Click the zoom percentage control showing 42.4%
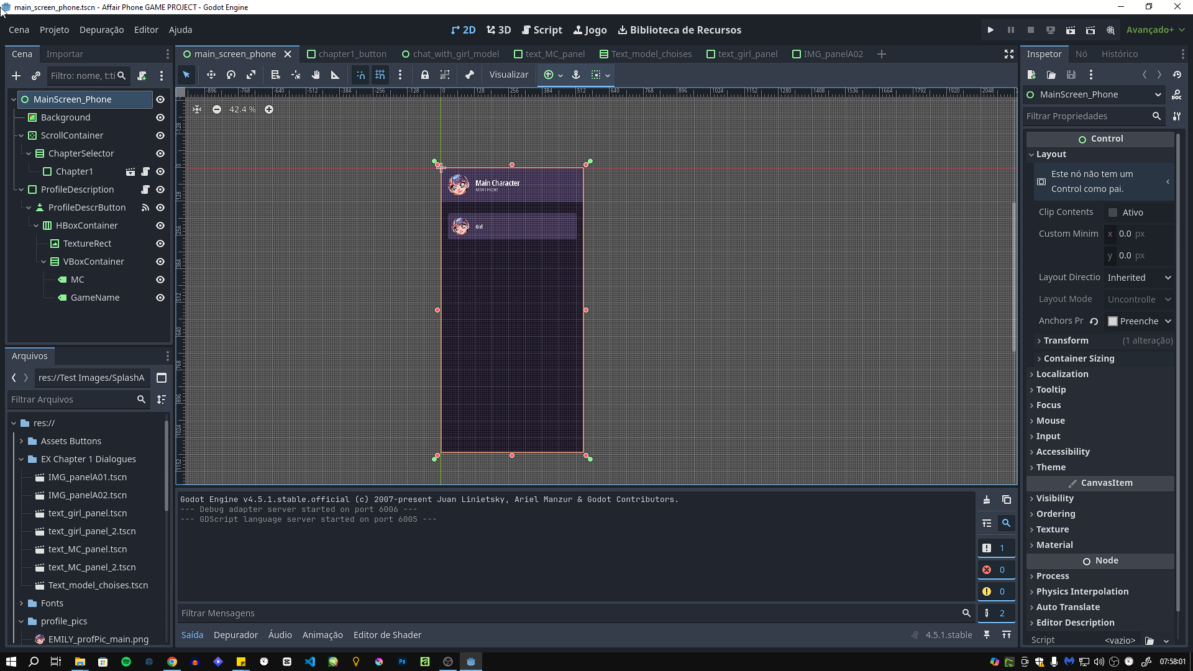Screen dimensions: 1193x671 pyautogui.click(x=242, y=109)
